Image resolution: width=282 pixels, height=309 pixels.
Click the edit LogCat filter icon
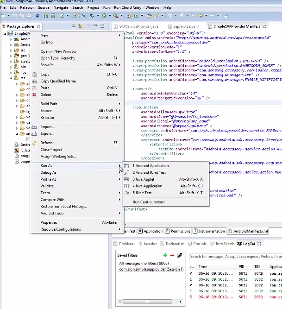tap(179, 255)
